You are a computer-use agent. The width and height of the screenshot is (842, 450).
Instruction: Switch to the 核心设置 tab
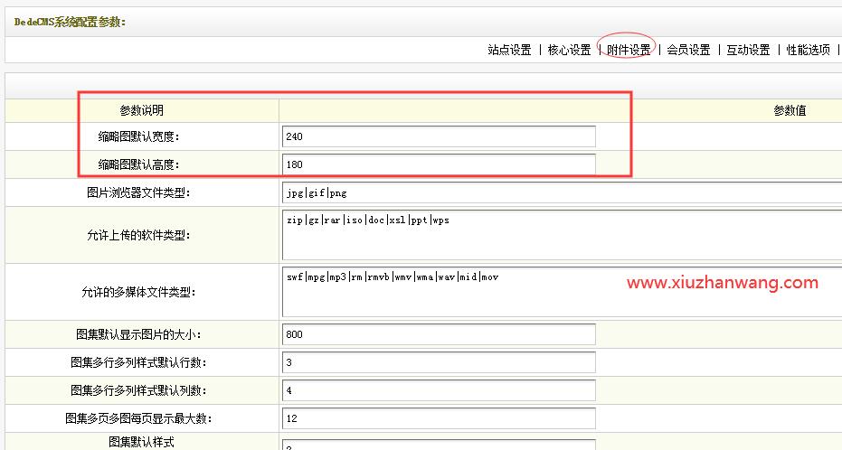coord(569,51)
